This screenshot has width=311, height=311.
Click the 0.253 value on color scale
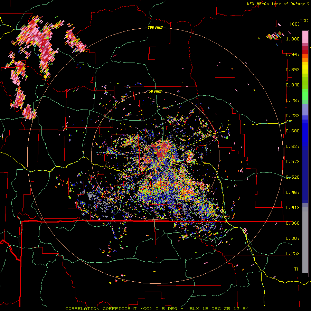pos(293,254)
